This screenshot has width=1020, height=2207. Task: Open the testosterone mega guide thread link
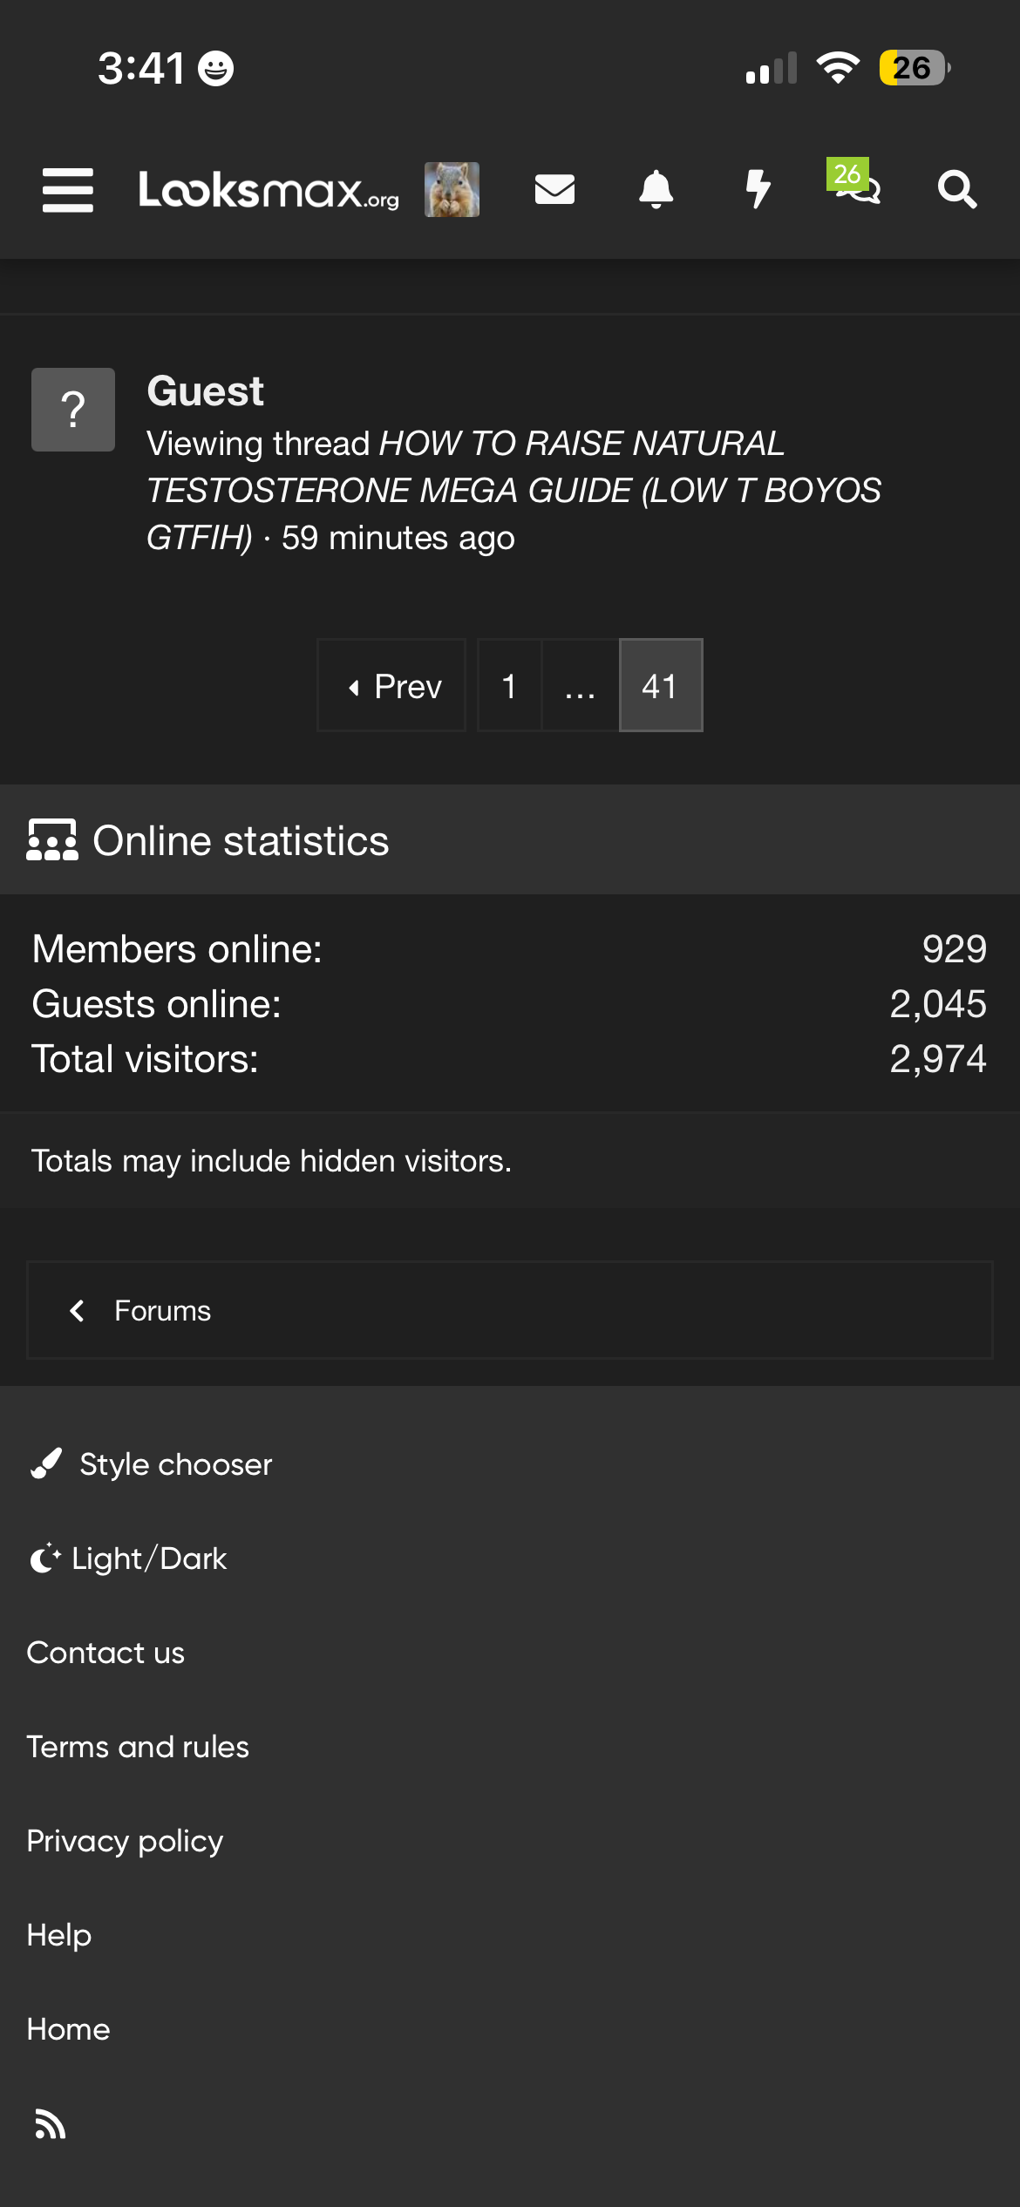click(x=513, y=491)
